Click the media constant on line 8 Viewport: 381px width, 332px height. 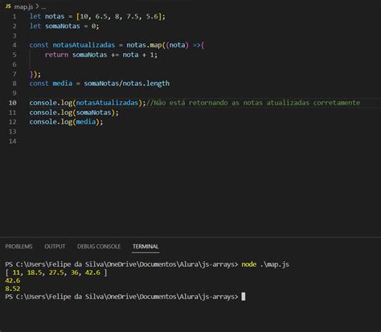63,84
